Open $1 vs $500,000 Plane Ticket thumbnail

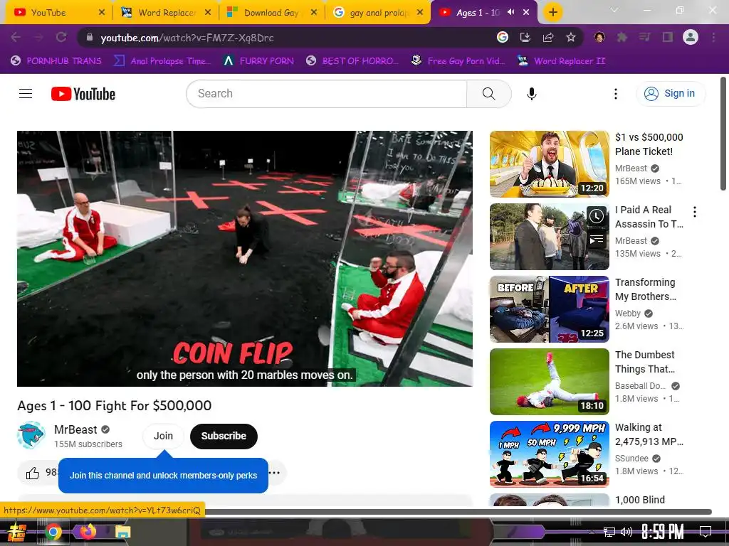(x=549, y=164)
